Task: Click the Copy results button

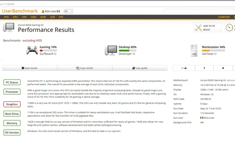Action: click(85, 68)
